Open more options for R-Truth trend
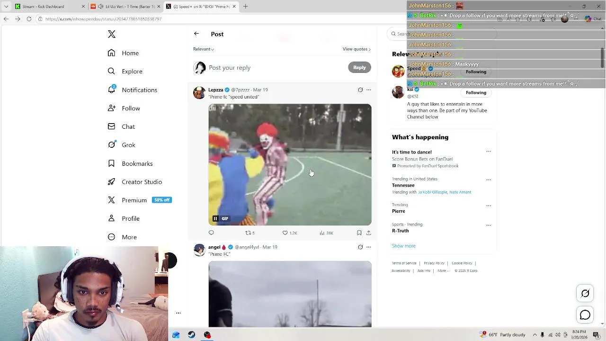606x341 pixels. coord(489,225)
